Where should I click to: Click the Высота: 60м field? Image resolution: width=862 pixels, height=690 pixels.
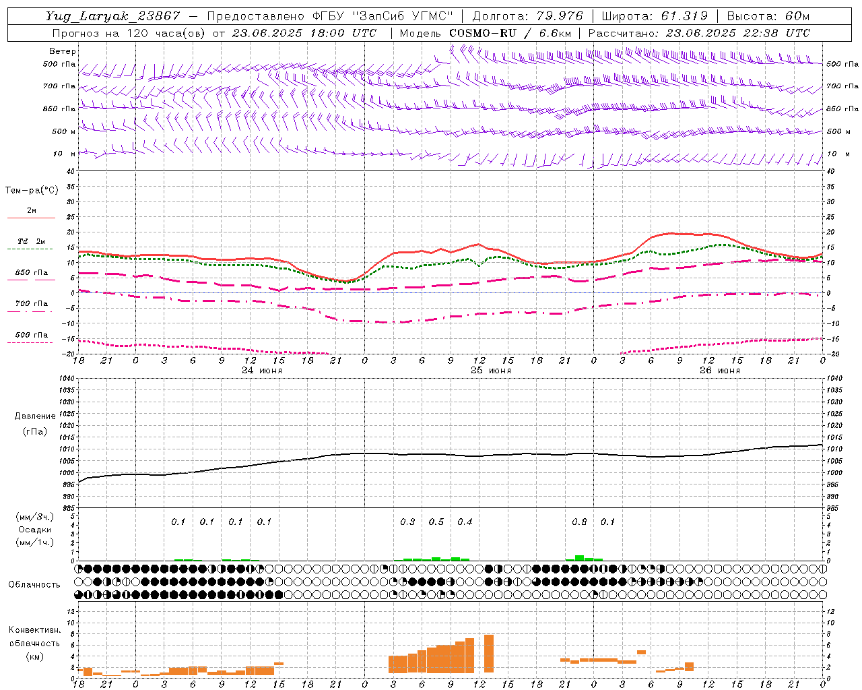click(x=768, y=16)
